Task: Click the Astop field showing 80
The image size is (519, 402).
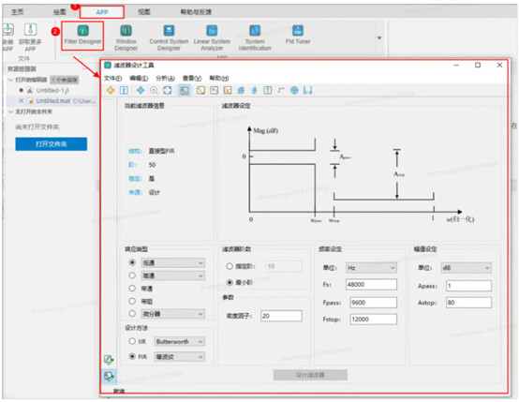Action: coord(468,302)
